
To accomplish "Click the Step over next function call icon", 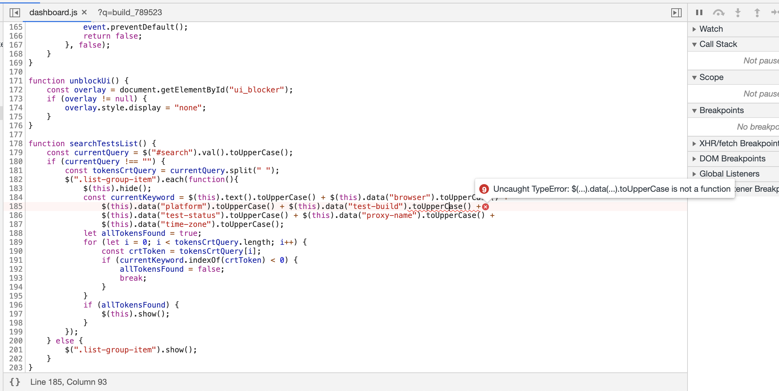I will click(x=719, y=12).
